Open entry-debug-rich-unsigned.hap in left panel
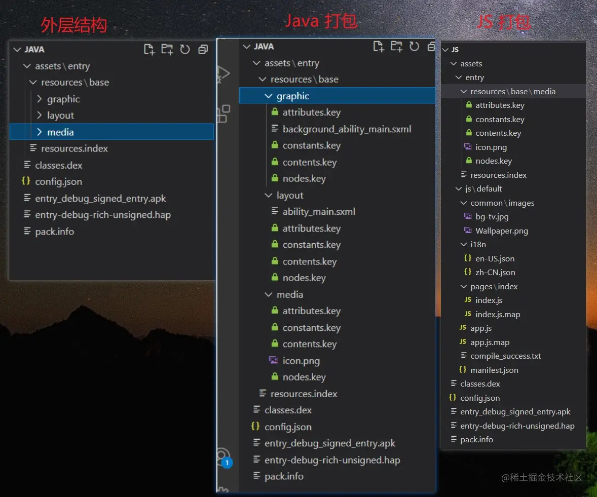The width and height of the screenshot is (597, 497). click(x=103, y=215)
